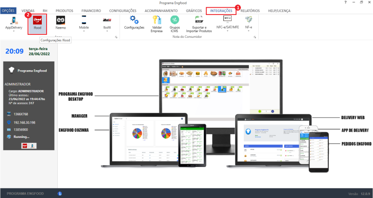Switch to the PRODUTOS tab
Viewport: 373px width, 198px height.
(x=64, y=11)
